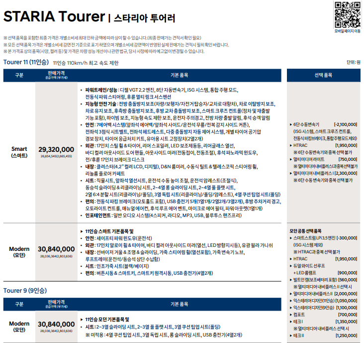The width and height of the screenshot is (364, 343).
Task: Click the '모던 공통 선택 품목' heading
Action: pyautogui.click(x=305, y=231)
